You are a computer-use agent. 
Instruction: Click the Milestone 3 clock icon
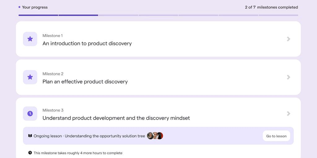tap(30, 114)
